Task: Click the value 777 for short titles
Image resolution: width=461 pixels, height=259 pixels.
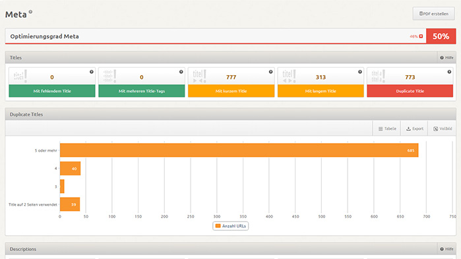Action: (231, 77)
